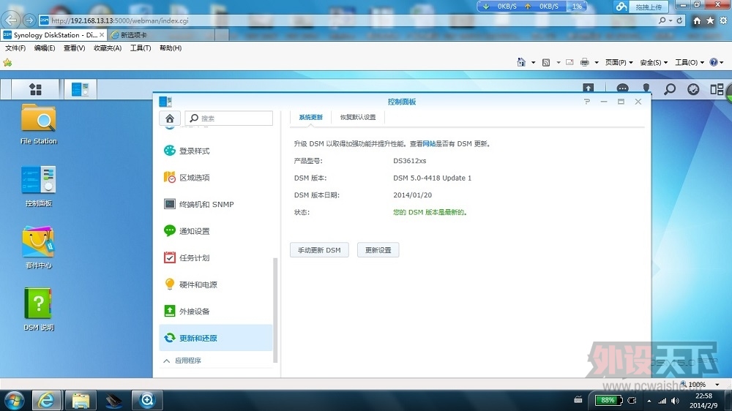Open 任务计划 settings
The image size is (732, 411).
click(x=216, y=257)
